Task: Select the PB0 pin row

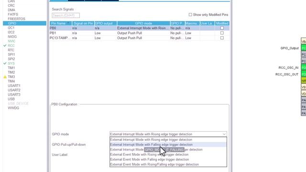Action: pos(139,28)
